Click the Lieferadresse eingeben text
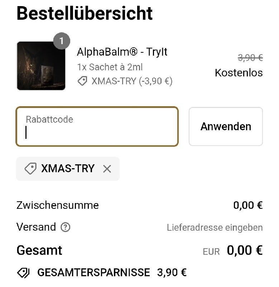This screenshot has width=279, height=287. (215, 227)
